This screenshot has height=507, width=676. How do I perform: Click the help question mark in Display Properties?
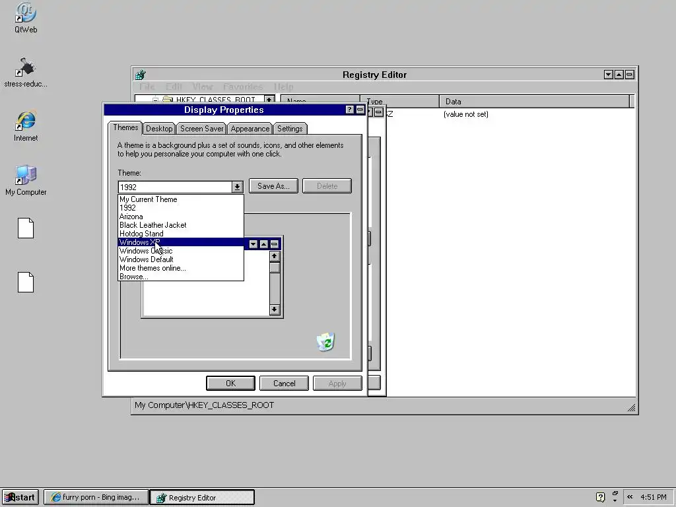350,110
